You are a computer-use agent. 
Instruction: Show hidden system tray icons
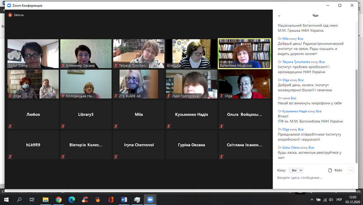(312, 200)
